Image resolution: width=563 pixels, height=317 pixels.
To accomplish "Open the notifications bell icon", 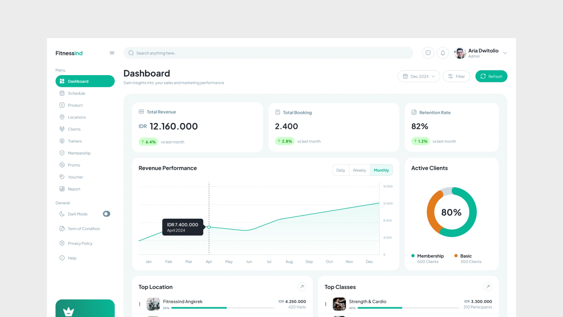I will pyautogui.click(x=443, y=53).
